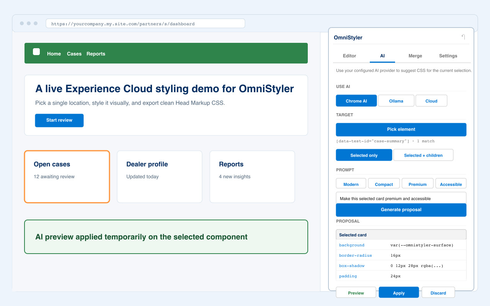The image size is (490, 306).
Task: Open the Reports nav link in the green bar
Action: pos(96,54)
